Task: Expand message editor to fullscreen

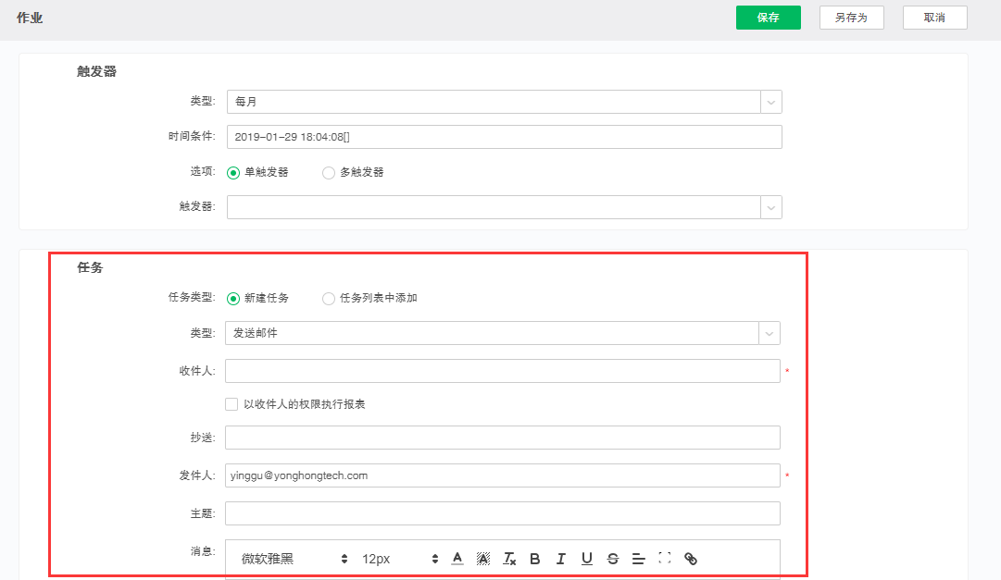Action: click(664, 559)
